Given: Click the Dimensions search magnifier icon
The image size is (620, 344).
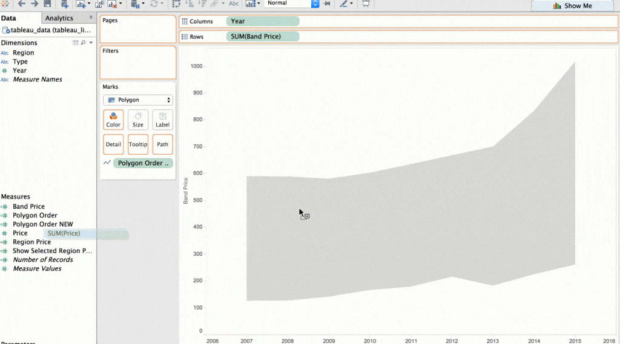Looking at the screenshot, I should click(x=83, y=43).
